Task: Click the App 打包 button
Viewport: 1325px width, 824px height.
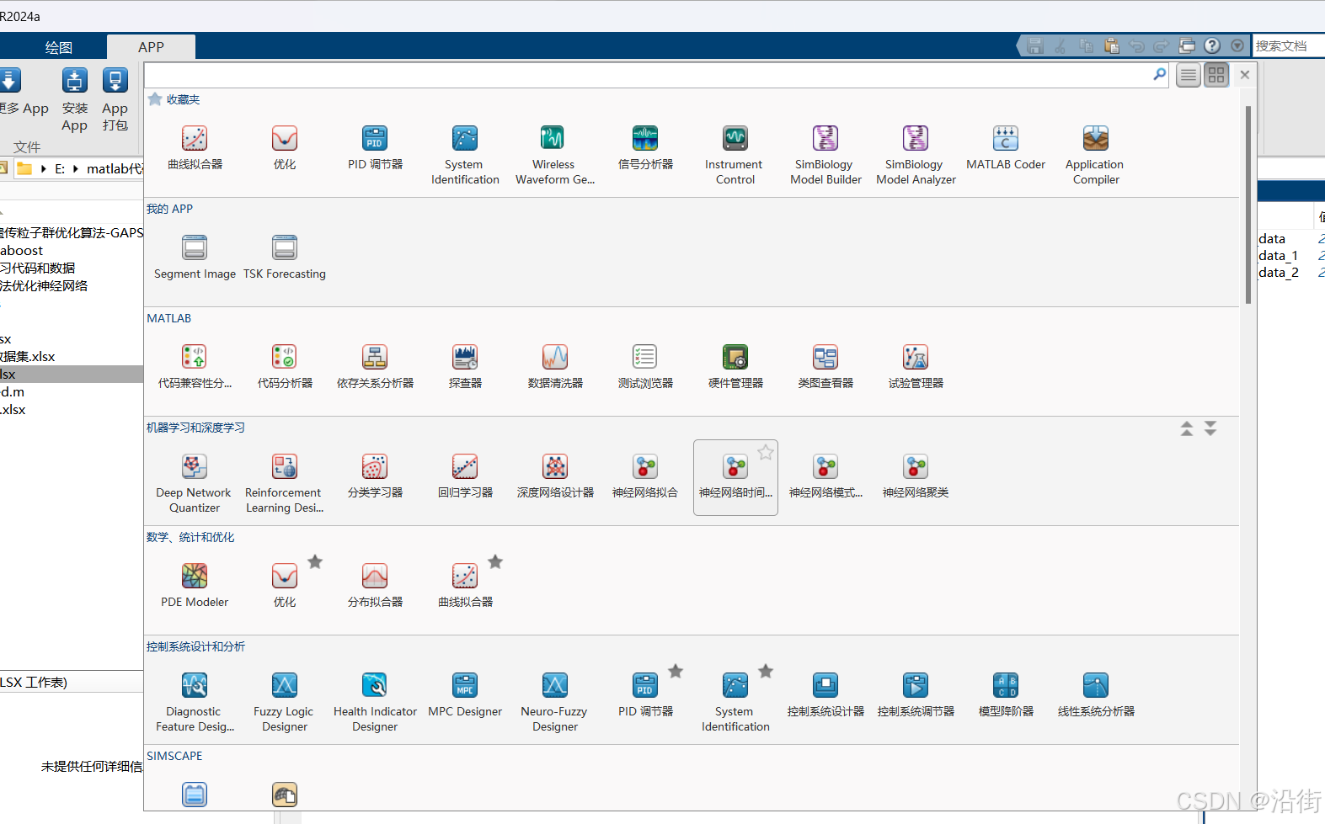Action: tap(115, 100)
